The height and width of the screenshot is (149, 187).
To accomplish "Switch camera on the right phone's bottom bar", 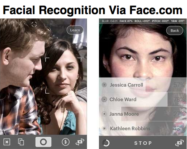I will pyautogui.click(x=179, y=143).
